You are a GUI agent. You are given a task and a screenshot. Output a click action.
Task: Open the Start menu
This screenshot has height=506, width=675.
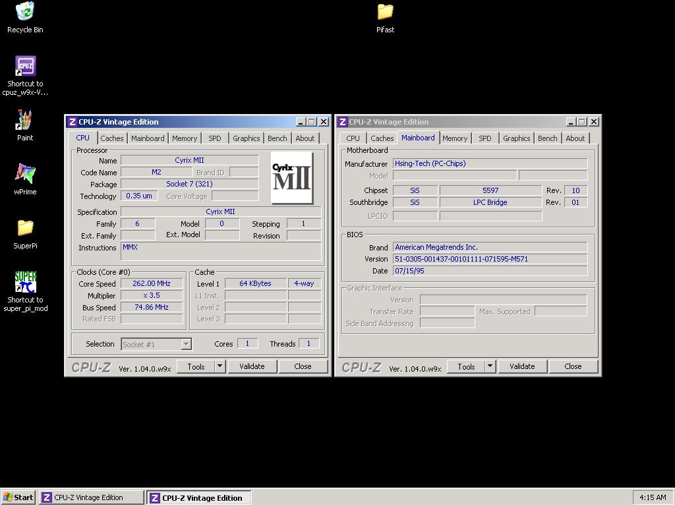pyautogui.click(x=18, y=497)
